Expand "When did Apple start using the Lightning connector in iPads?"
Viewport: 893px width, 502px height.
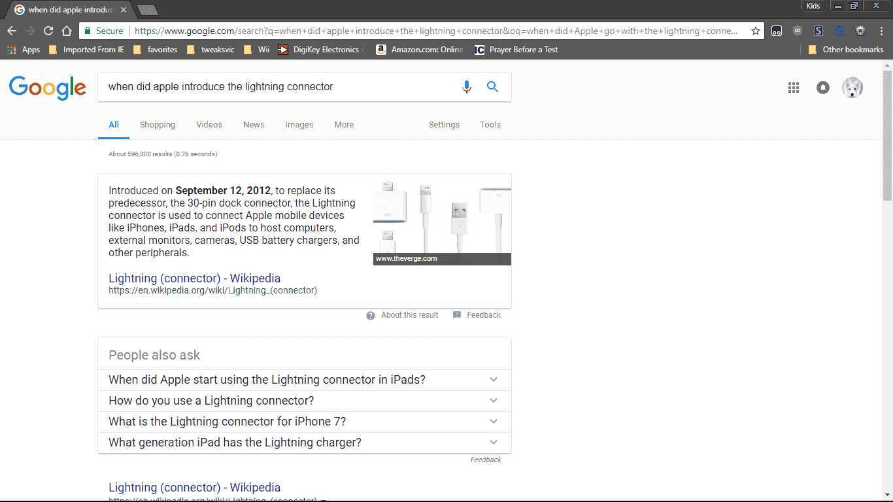[305, 380]
